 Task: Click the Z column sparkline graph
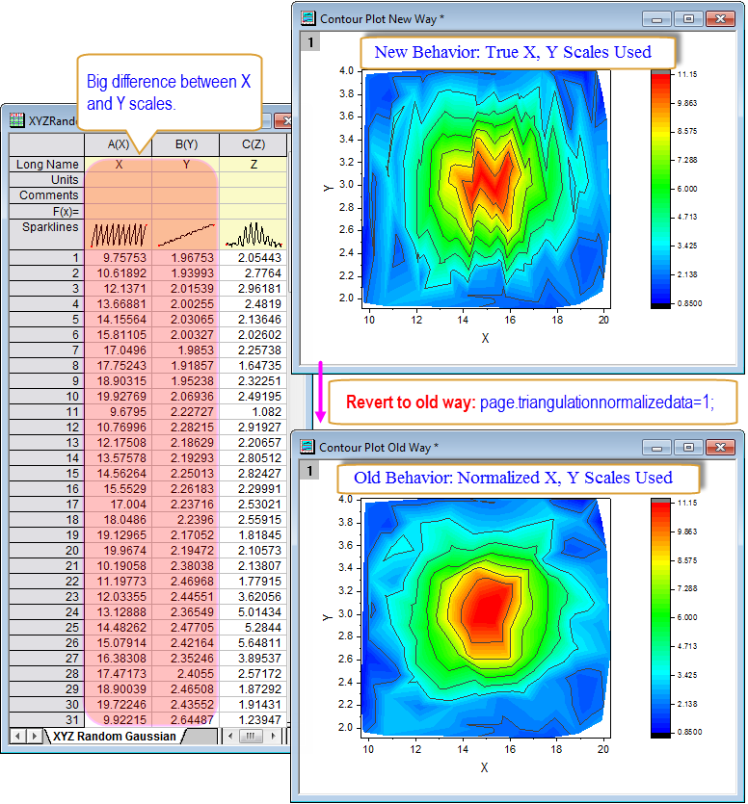pyautogui.click(x=254, y=235)
